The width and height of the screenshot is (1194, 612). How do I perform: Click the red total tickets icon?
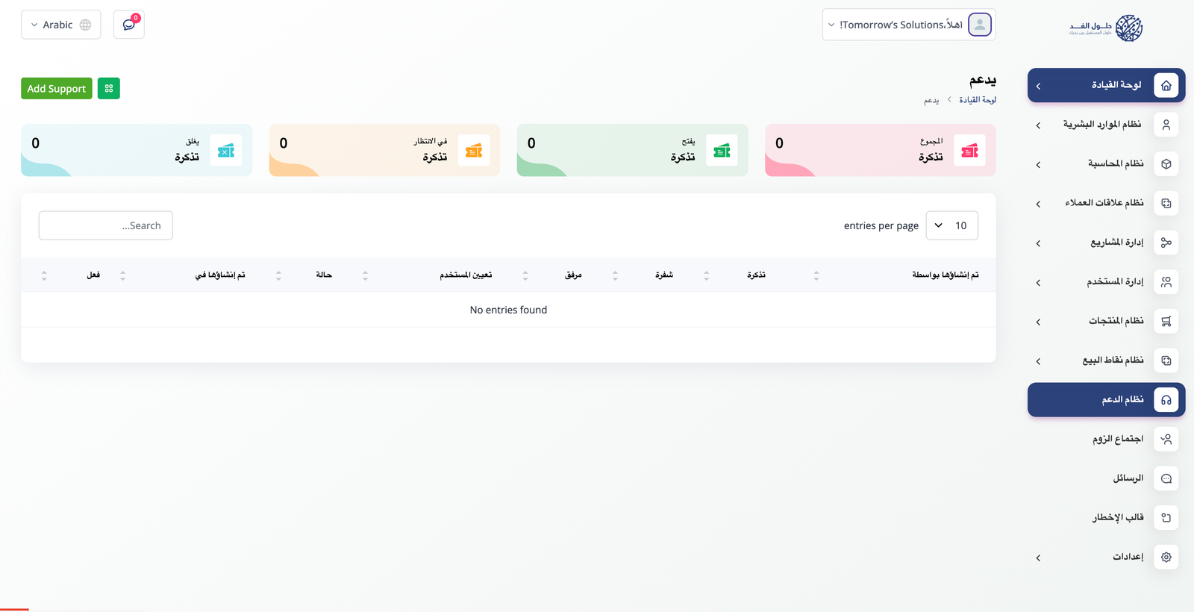pos(969,151)
